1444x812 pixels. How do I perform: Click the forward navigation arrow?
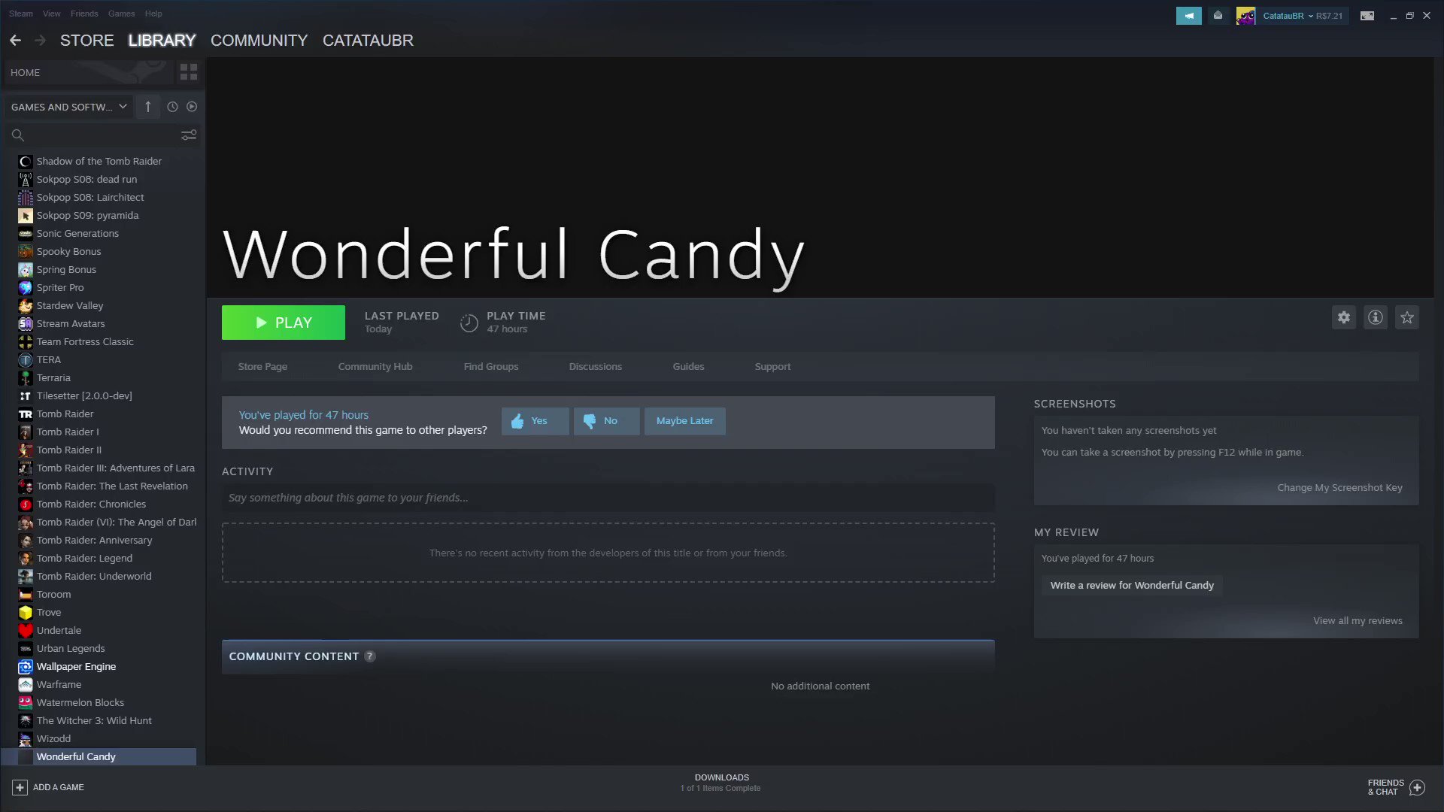tap(40, 41)
